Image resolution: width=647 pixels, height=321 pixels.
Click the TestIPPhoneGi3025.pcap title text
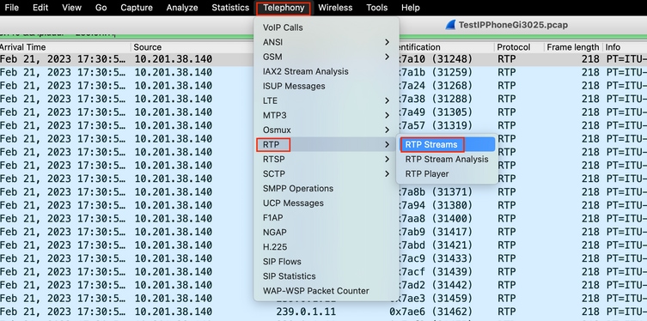point(513,25)
